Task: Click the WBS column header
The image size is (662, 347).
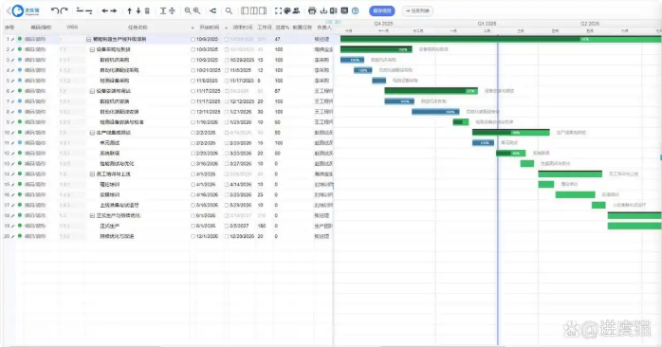Action: tap(72, 27)
